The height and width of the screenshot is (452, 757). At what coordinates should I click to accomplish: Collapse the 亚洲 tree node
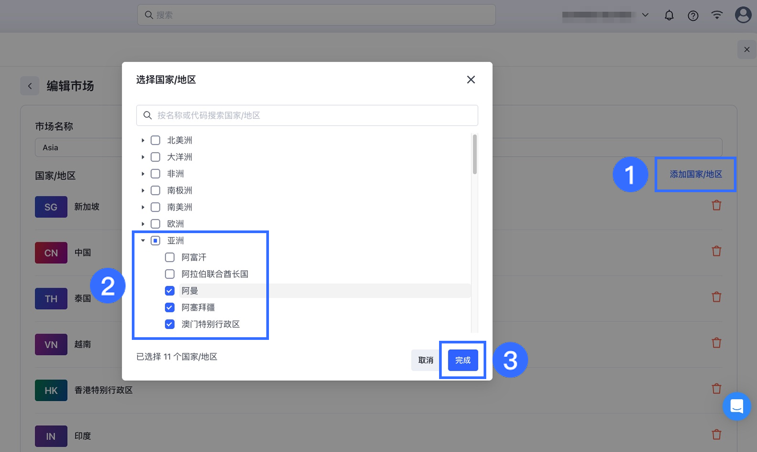142,241
